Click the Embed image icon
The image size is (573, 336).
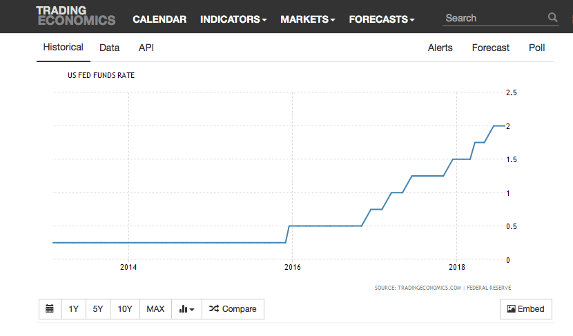click(x=512, y=309)
